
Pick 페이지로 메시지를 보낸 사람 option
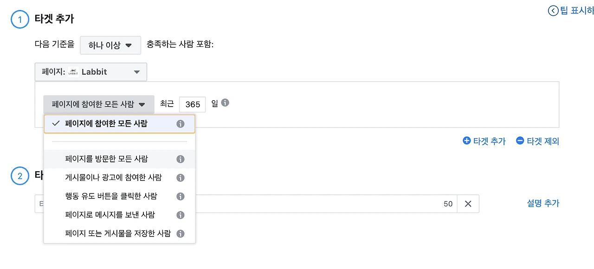click(110, 215)
